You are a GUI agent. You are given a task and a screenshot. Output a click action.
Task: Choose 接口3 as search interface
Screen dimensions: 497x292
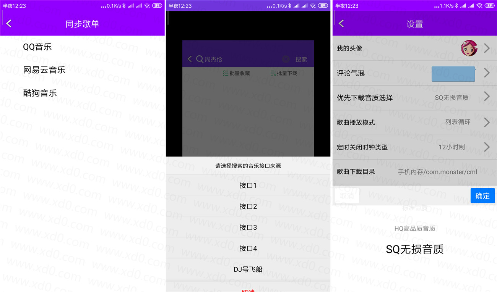(248, 227)
